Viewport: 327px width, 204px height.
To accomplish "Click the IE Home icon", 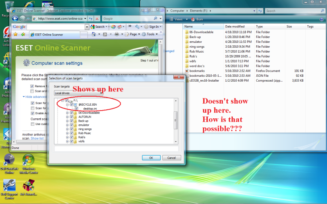I will click(x=94, y=34).
